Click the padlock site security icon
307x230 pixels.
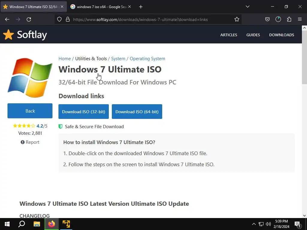point(68,19)
